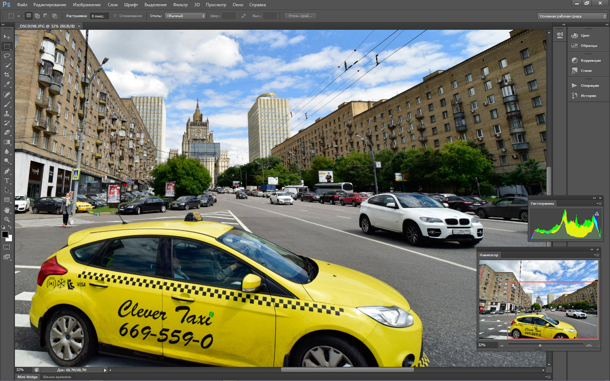Select the Rectangle shape tool
This screenshot has height=381, width=610.
7,200
